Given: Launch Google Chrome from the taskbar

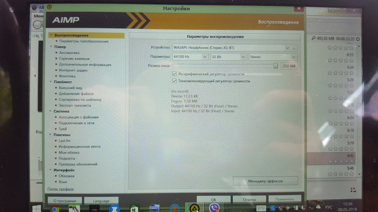Looking at the screenshot, I should pyautogui.click(x=55, y=208).
